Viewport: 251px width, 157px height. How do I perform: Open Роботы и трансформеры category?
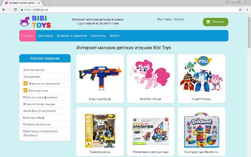tap(40, 97)
